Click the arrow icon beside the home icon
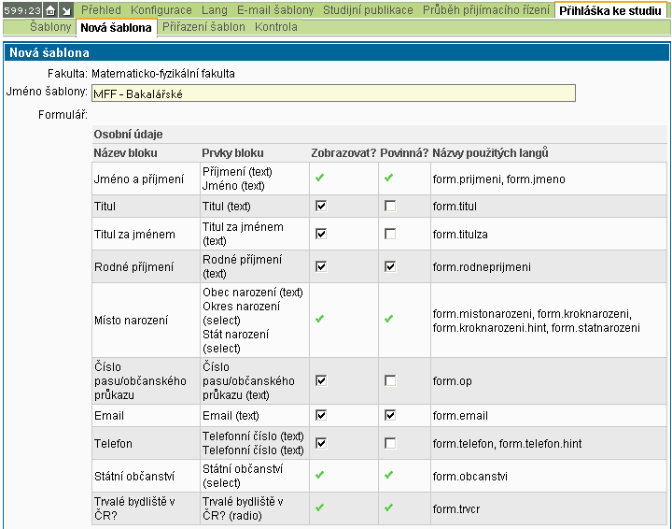 coord(66,10)
